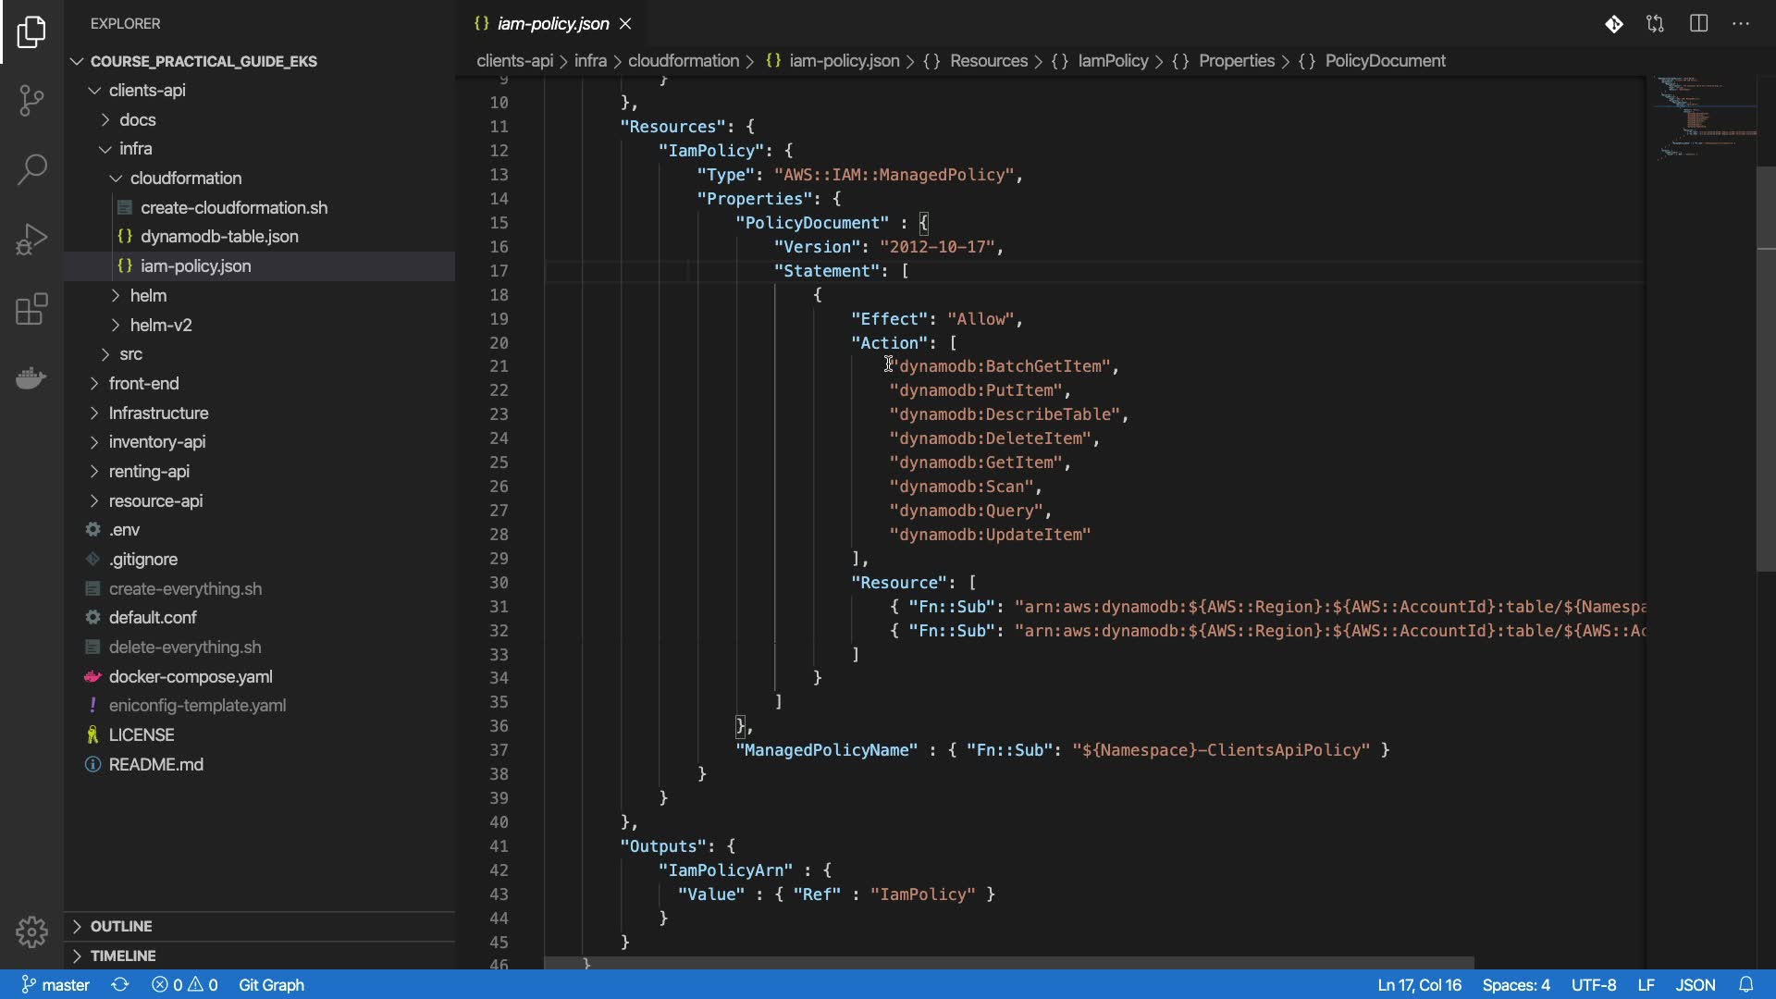Open Run and Debug view
1776x999 pixels.
point(31,239)
